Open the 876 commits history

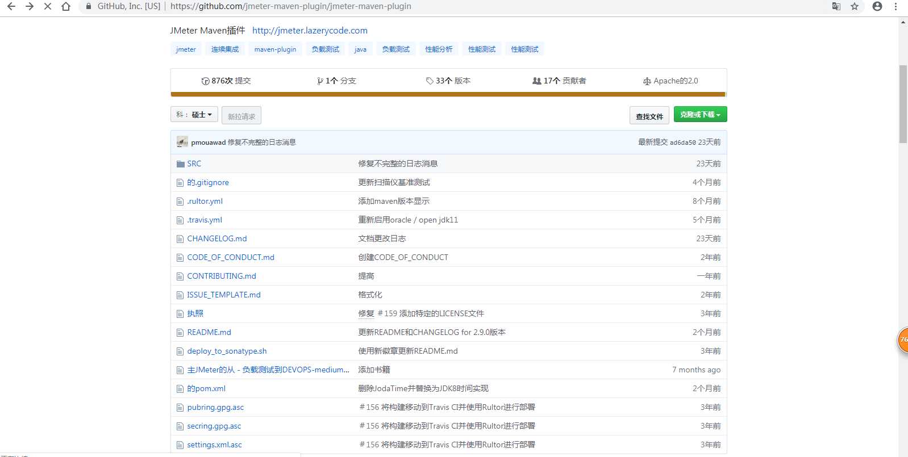click(226, 81)
